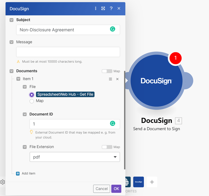This screenshot has height=196, width=209.
Task: Collapse Item 1 in Documents
Action: 18,79
